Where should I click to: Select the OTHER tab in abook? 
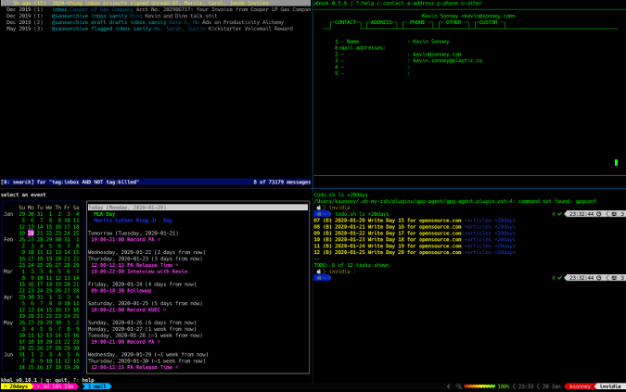(453, 21)
